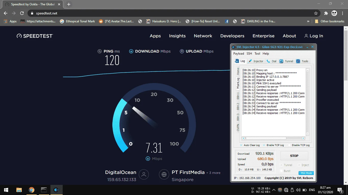Switch to the Dial tab
The image size is (348, 195).
272,61
